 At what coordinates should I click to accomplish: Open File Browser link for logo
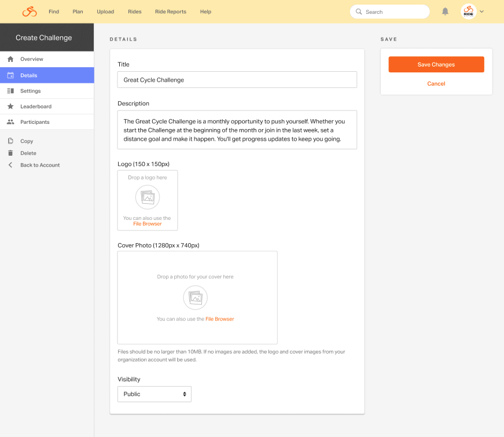pos(148,224)
